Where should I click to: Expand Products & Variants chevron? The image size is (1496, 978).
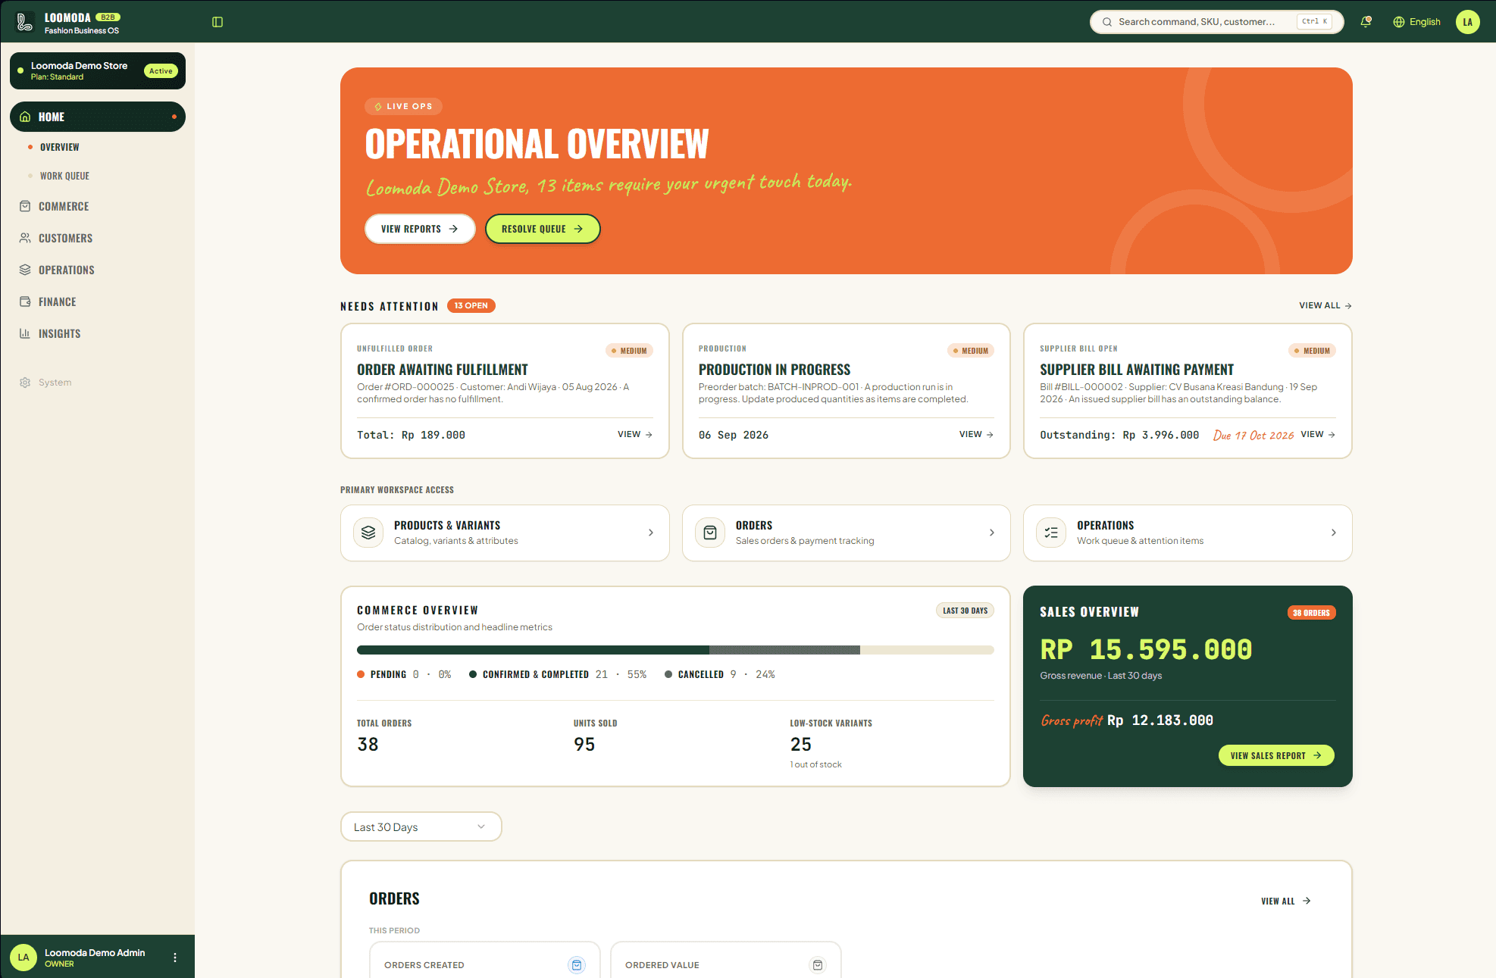[x=651, y=533]
